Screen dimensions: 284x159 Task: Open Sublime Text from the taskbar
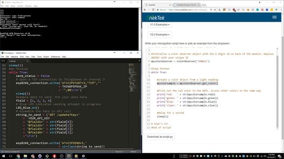point(69,156)
